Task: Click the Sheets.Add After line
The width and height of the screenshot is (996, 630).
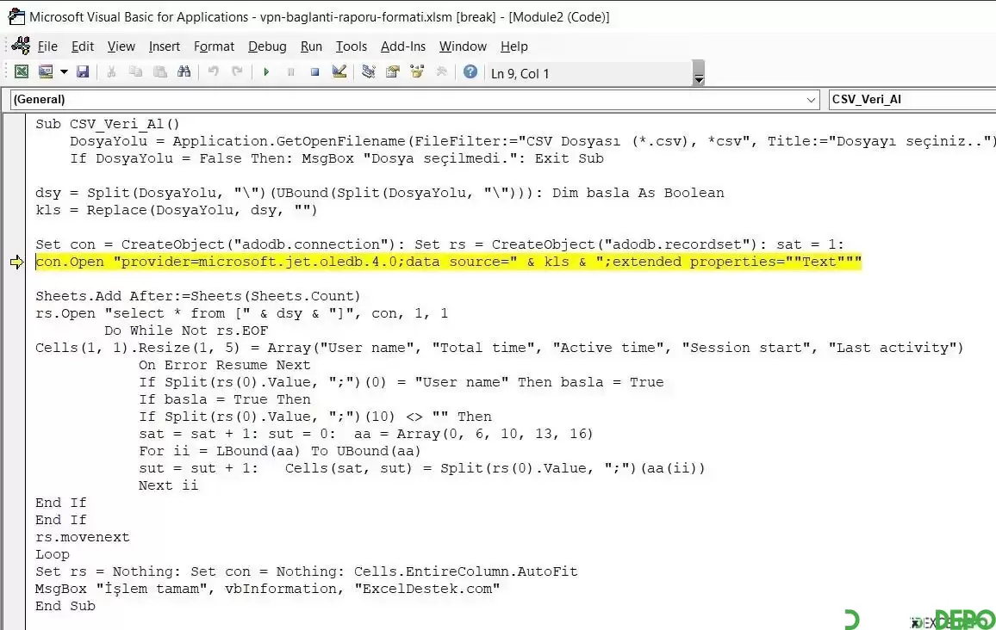Action: [197, 296]
